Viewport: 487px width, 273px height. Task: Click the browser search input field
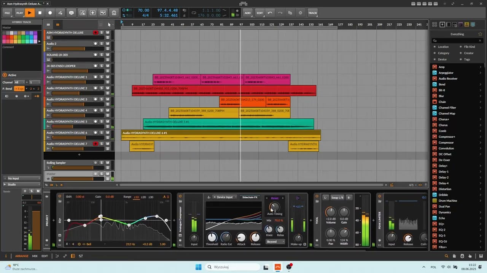coord(457,41)
